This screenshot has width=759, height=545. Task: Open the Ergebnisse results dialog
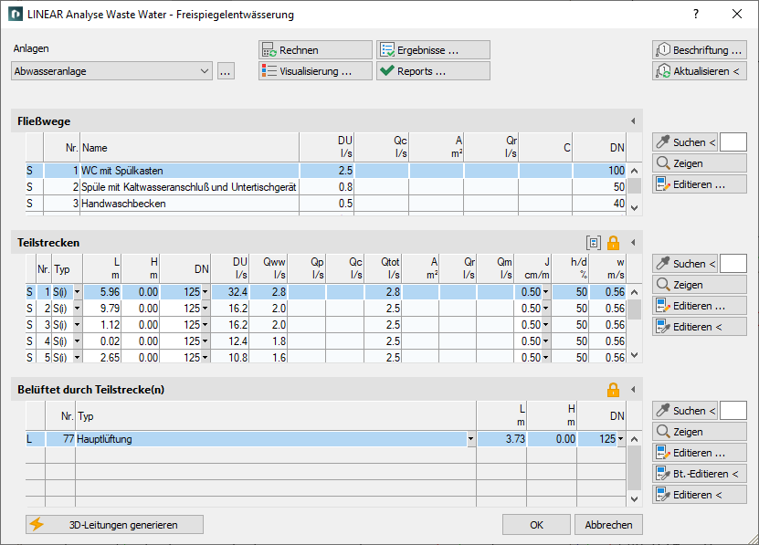[433, 50]
